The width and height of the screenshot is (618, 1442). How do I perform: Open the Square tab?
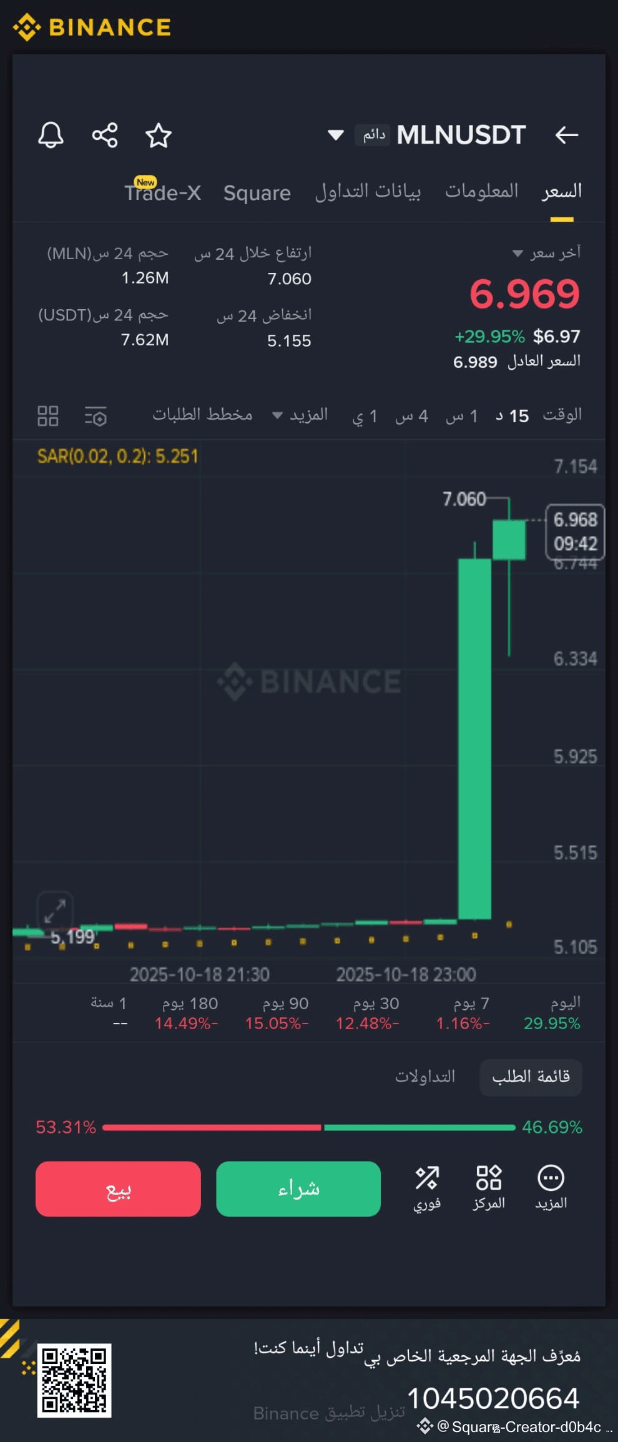tap(257, 193)
